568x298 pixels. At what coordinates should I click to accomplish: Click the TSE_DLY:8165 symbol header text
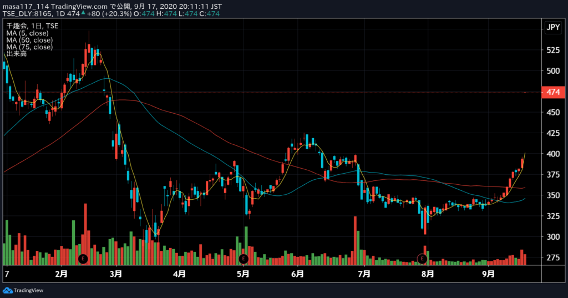27,14
